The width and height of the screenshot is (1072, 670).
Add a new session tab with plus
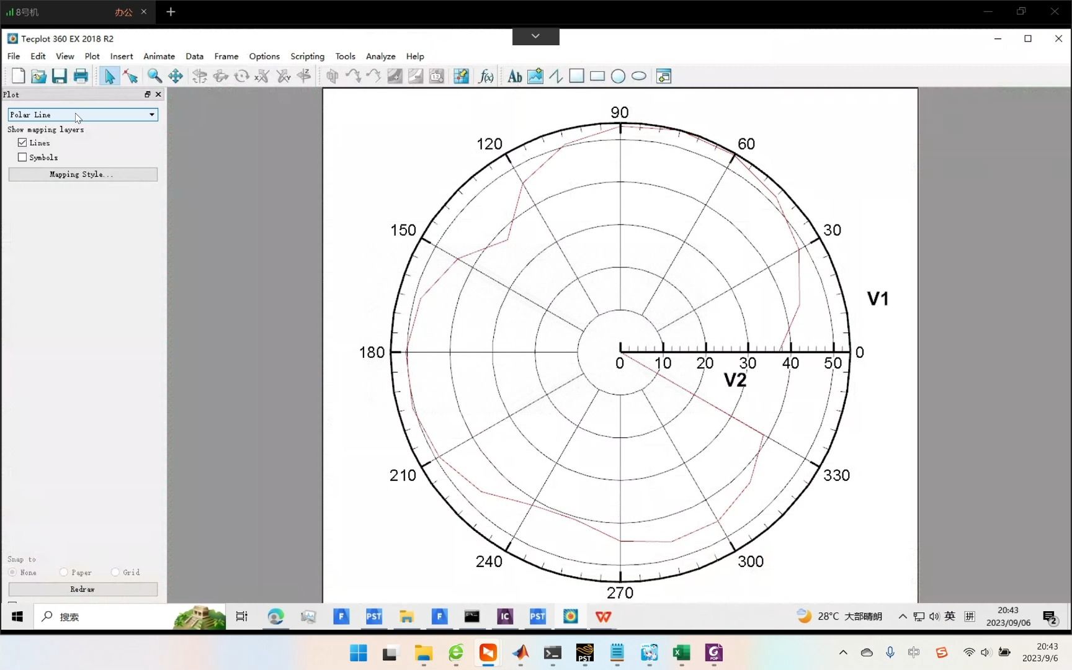pyautogui.click(x=171, y=12)
